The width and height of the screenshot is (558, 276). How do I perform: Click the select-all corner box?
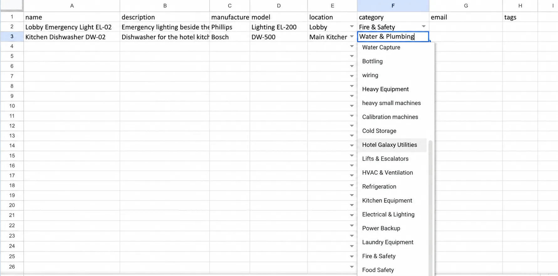click(x=12, y=5)
